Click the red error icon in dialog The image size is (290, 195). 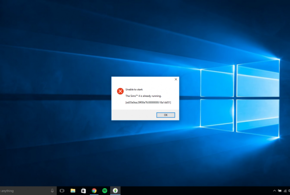pyautogui.click(x=120, y=91)
